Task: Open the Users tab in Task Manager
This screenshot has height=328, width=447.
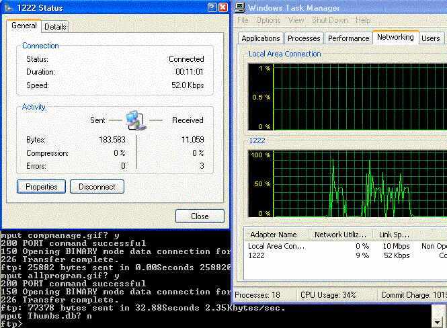Action: [430, 38]
